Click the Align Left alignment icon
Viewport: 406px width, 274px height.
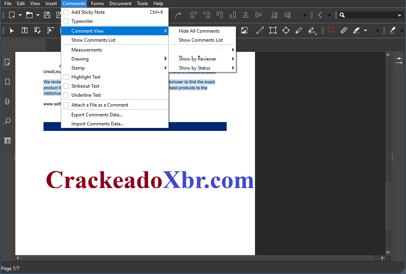(194, 15)
